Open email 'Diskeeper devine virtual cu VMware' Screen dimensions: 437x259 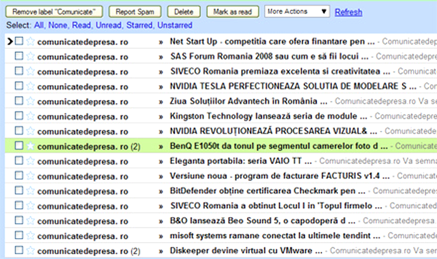(246, 251)
